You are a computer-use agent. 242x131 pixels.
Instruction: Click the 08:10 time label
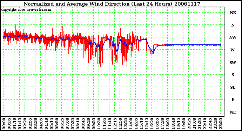(x=78, y=124)
